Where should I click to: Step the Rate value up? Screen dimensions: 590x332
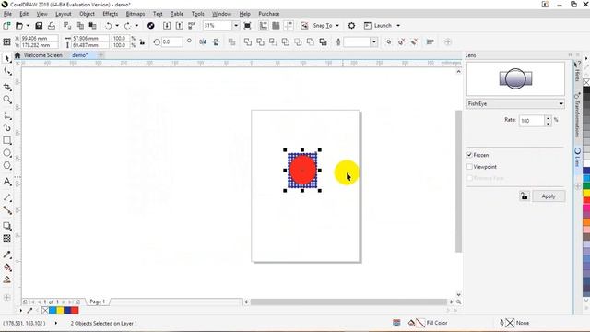click(548, 118)
